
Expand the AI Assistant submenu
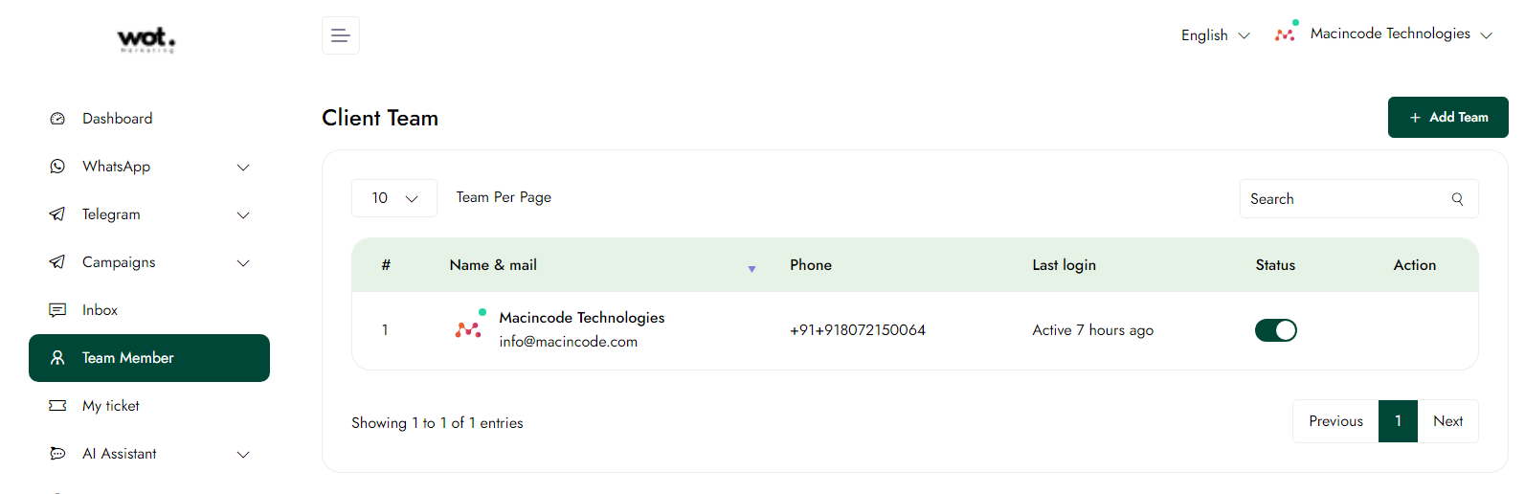[243, 454]
